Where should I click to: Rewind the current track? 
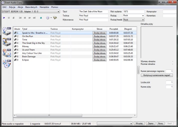tap(25, 18)
